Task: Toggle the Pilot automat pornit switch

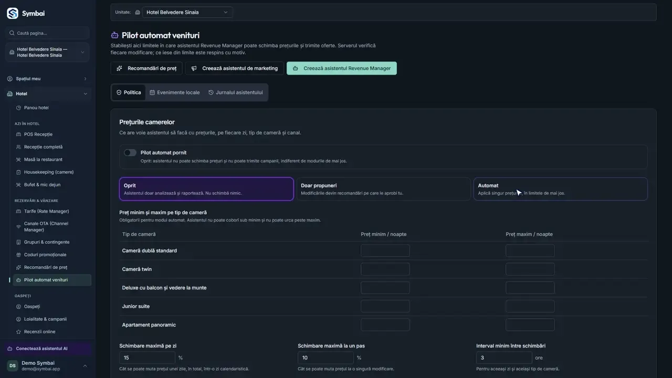Action: pyautogui.click(x=130, y=153)
